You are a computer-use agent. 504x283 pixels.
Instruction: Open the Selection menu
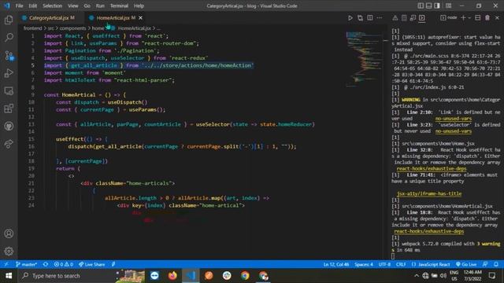coord(53,6)
